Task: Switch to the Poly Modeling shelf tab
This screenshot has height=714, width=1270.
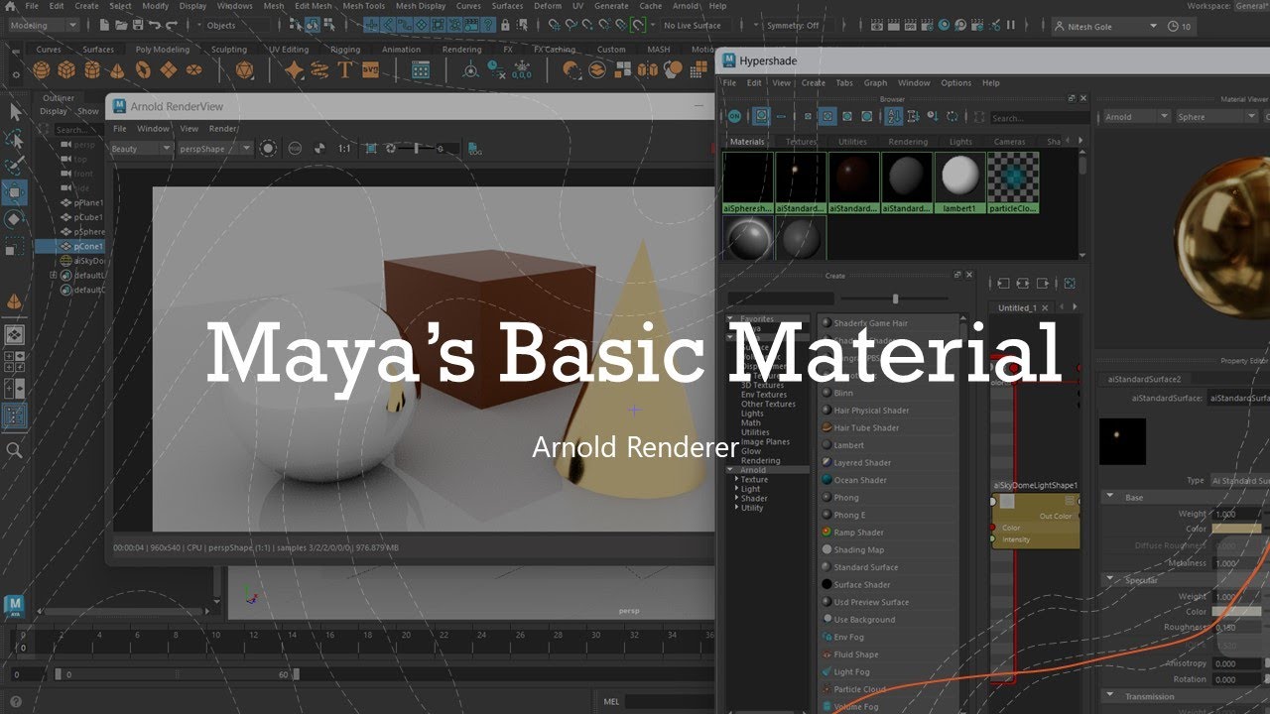Action: [163, 49]
